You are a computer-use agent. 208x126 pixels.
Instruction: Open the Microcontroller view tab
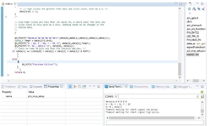(x=140, y=87)
